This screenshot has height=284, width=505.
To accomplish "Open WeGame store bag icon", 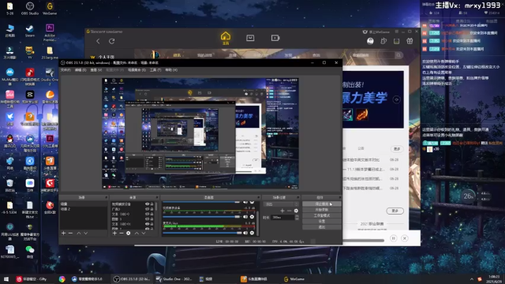I will point(250,38).
